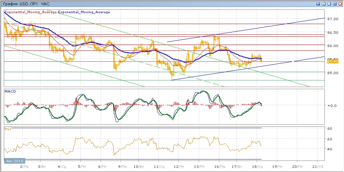344x172 pixels.
Task: Click the vertical split layout icon
Action: click(323, 3)
